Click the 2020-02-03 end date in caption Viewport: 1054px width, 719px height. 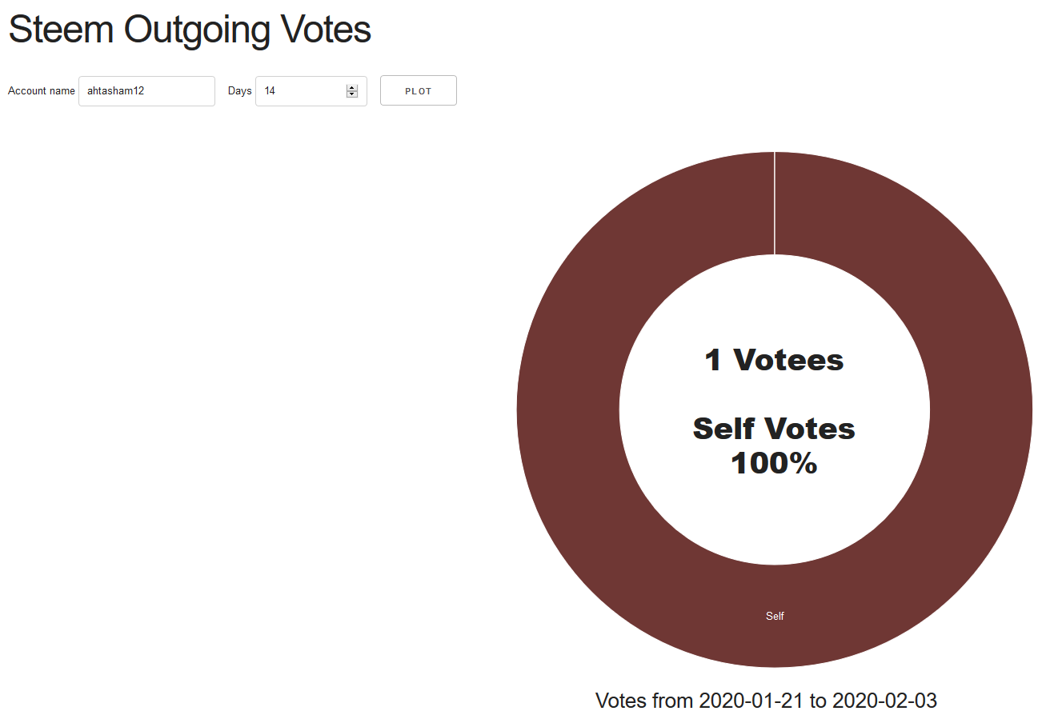[884, 701]
